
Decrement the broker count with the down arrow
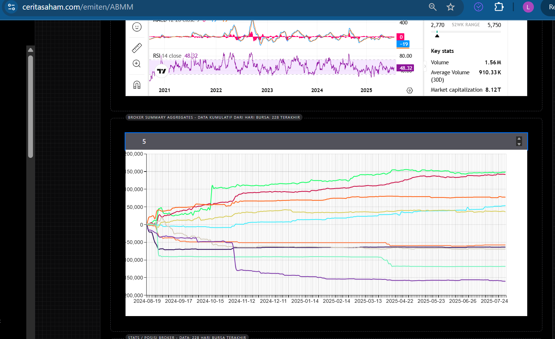pos(519,144)
